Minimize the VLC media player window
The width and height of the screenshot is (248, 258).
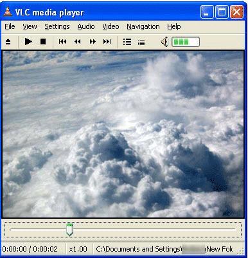(207, 12)
